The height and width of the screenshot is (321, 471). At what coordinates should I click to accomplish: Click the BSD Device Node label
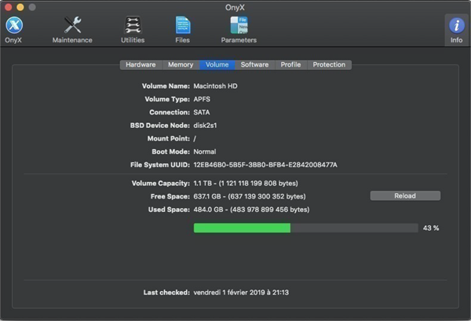pos(160,126)
